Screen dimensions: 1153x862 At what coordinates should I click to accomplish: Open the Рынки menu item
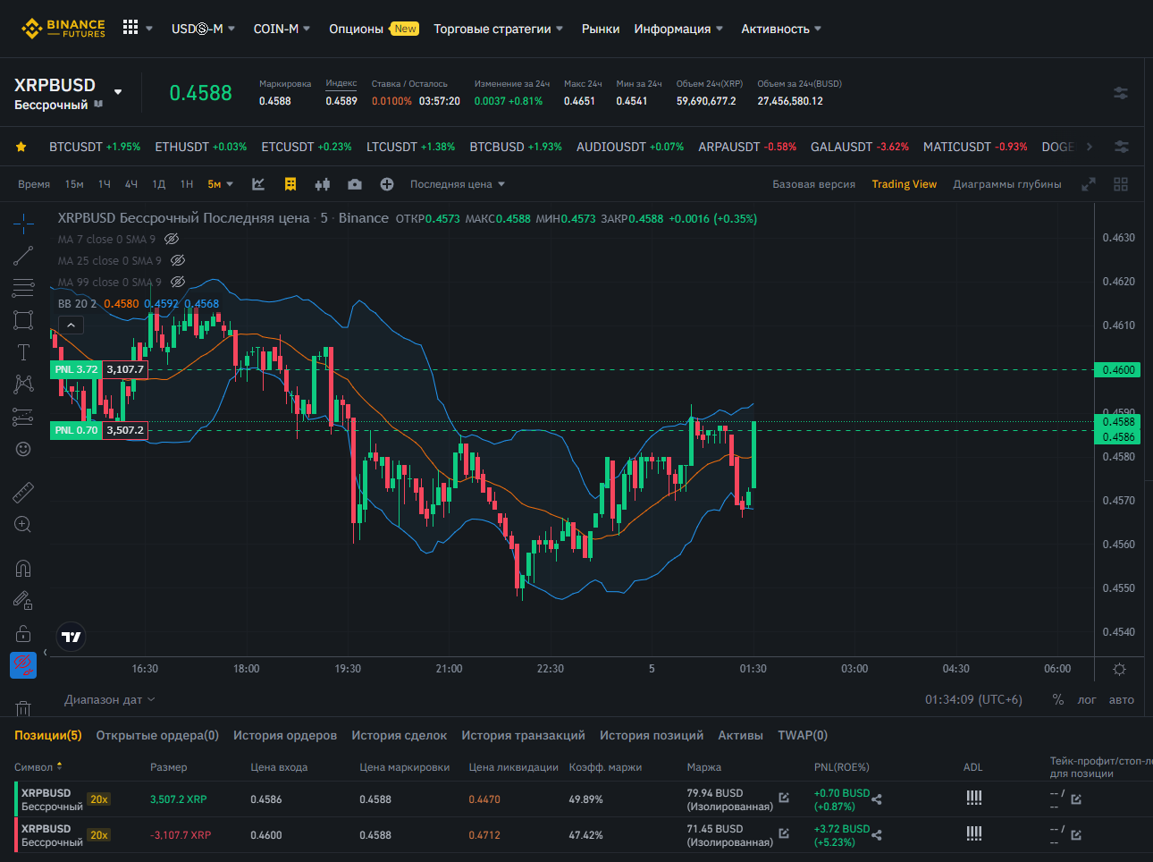pos(601,29)
